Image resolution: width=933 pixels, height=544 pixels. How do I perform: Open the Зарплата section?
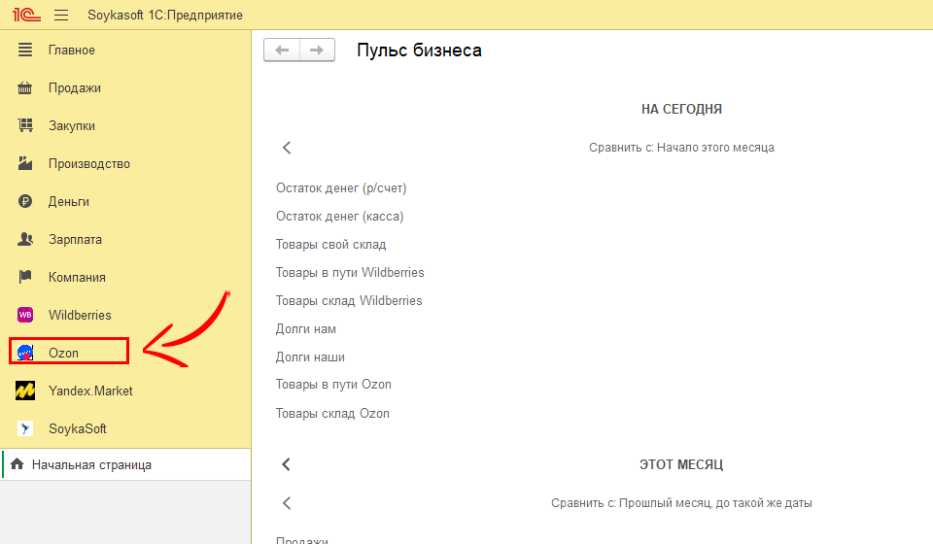(75, 239)
